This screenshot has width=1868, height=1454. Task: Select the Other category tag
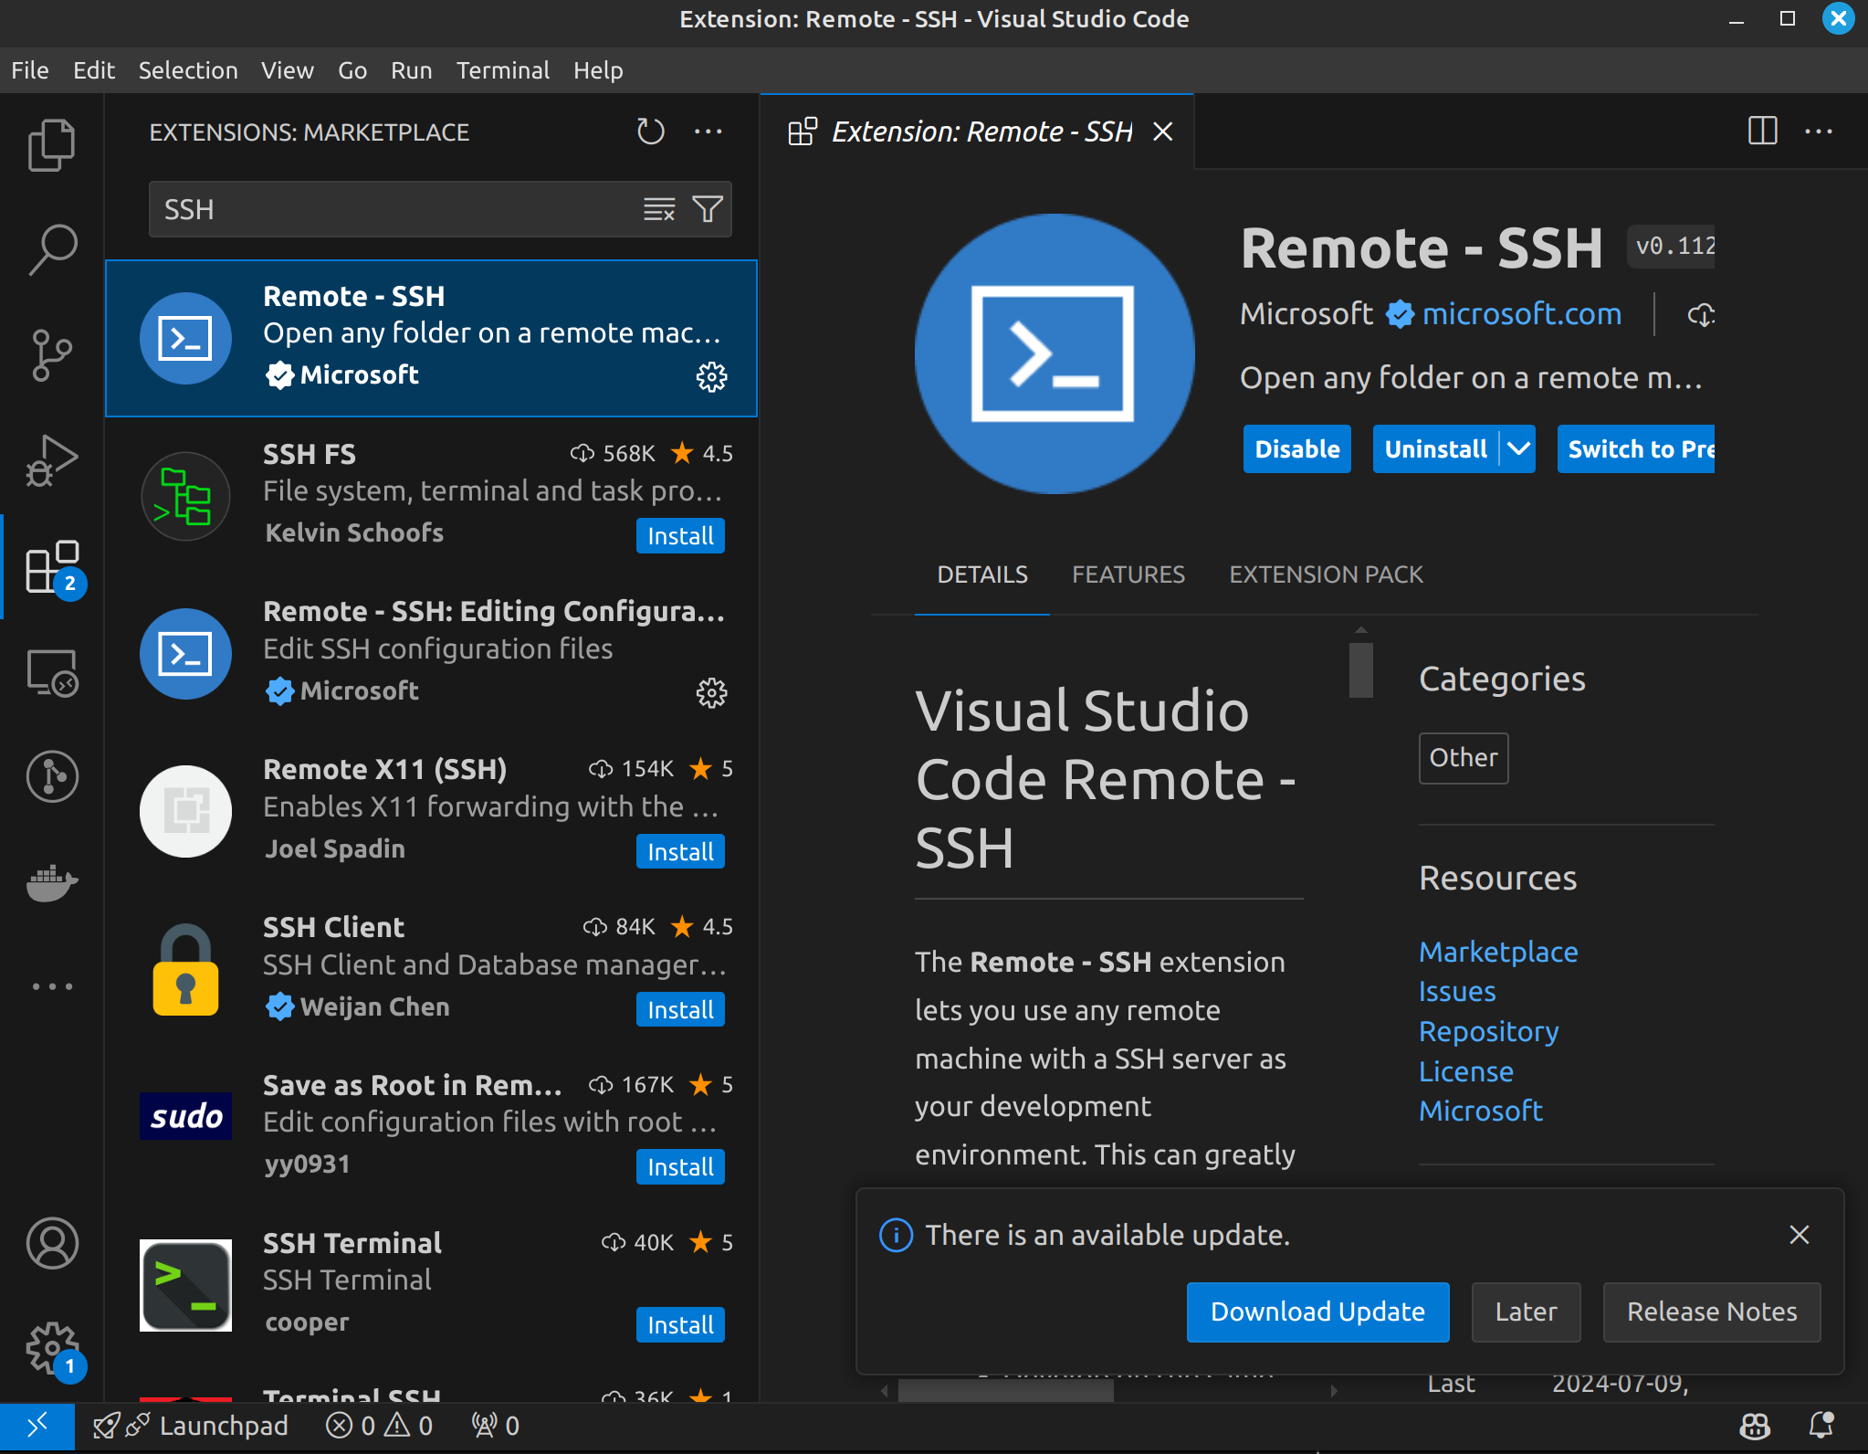[1464, 758]
